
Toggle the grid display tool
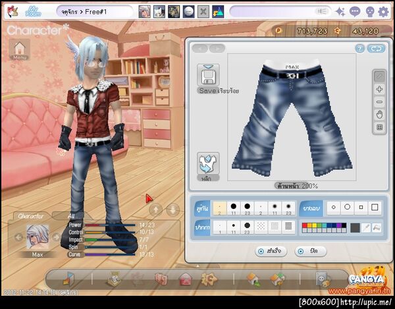[x=379, y=127]
